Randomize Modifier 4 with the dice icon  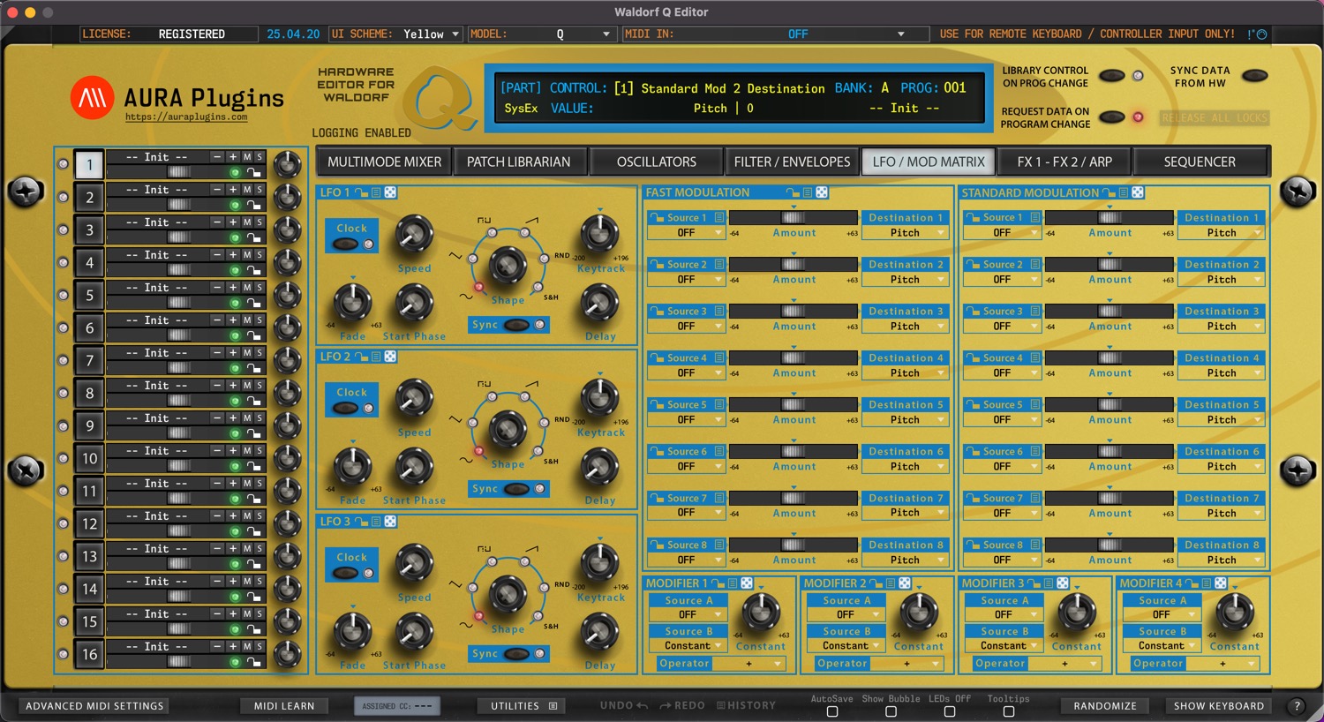tap(1221, 583)
